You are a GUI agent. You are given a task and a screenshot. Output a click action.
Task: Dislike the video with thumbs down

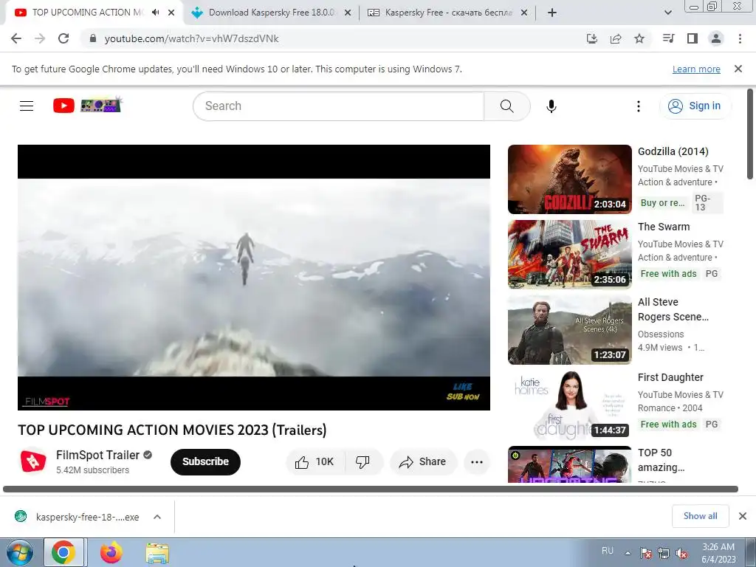362,462
